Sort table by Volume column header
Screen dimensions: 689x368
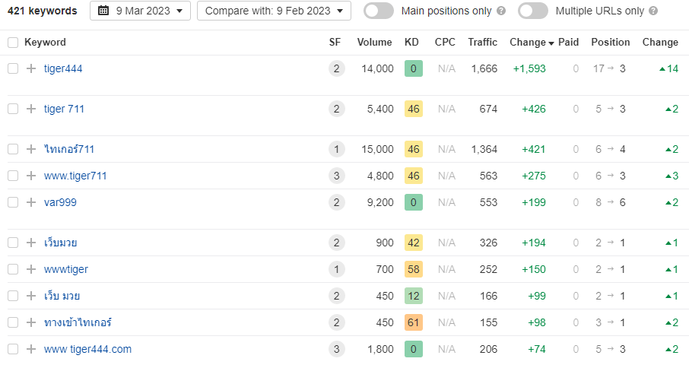click(x=374, y=43)
